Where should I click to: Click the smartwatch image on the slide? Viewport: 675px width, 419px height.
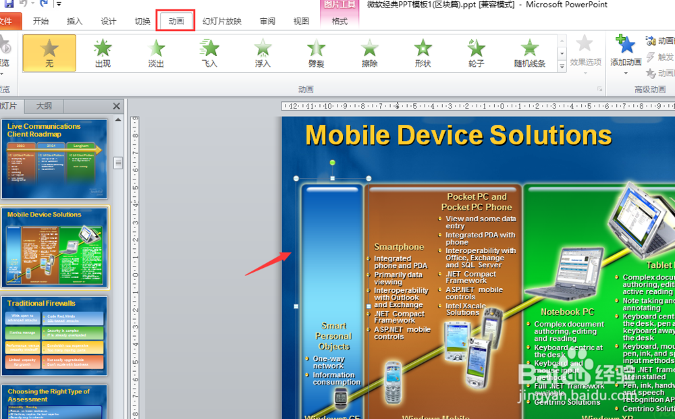(341, 397)
